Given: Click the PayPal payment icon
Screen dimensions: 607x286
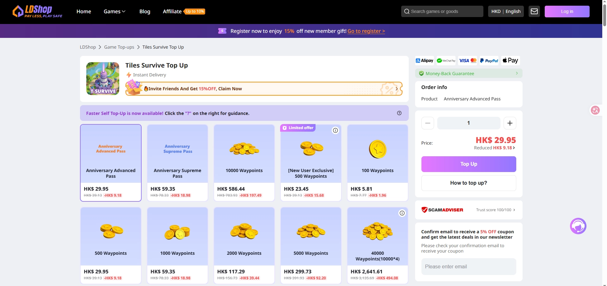Looking at the screenshot, I should [489, 61].
